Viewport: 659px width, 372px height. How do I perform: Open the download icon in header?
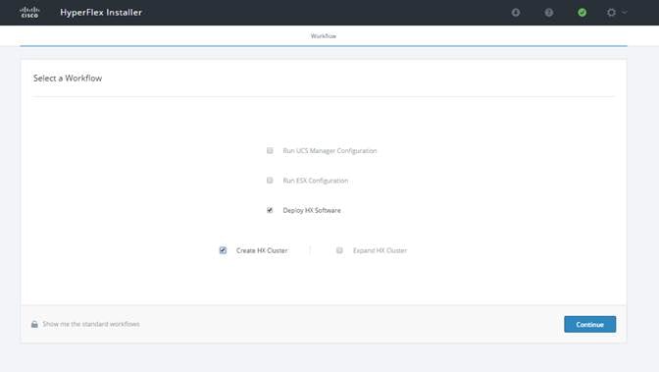pos(516,13)
